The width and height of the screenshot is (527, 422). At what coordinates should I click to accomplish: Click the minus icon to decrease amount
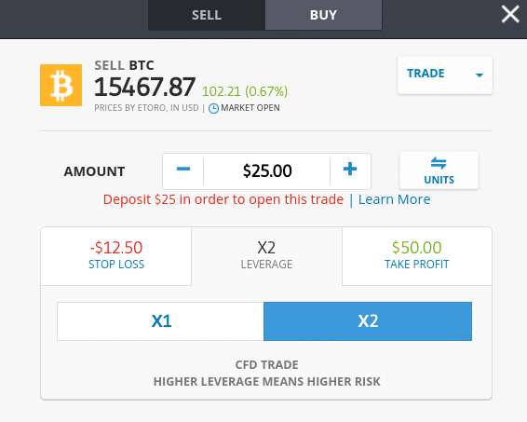(x=183, y=170)
